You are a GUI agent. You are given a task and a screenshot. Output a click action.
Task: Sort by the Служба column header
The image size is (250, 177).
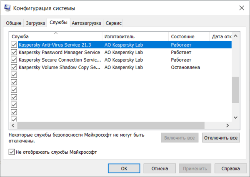(x=55, y=37)
